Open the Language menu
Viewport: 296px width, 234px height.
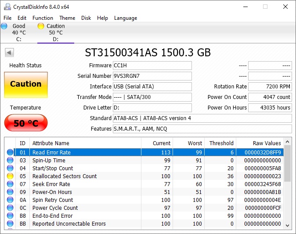tap(126, 18)
